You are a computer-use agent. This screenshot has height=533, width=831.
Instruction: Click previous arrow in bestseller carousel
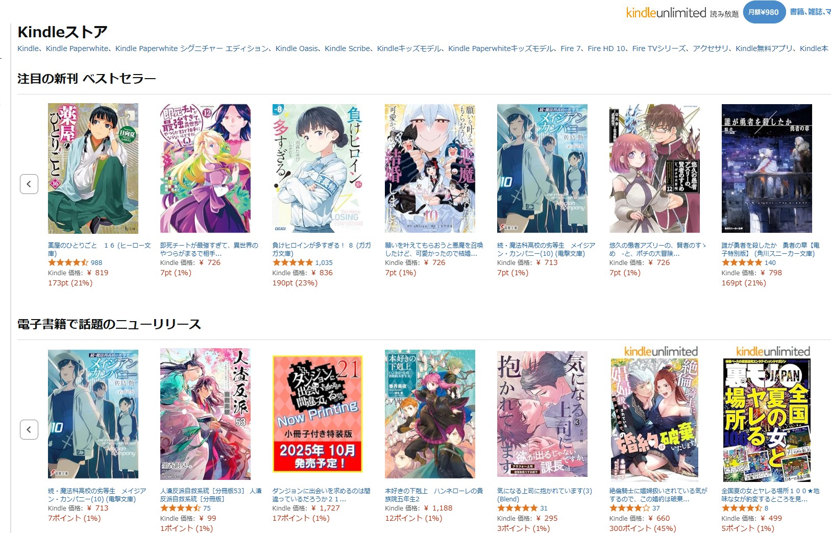pos(29,184)
